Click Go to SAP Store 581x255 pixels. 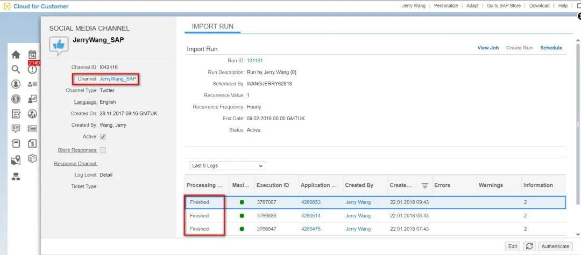(x=504, y=5)
